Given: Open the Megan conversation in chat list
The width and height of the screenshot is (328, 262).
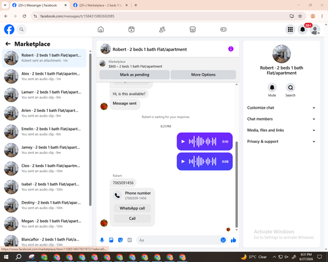Looking at the screenshot, I should click(44, 224).
